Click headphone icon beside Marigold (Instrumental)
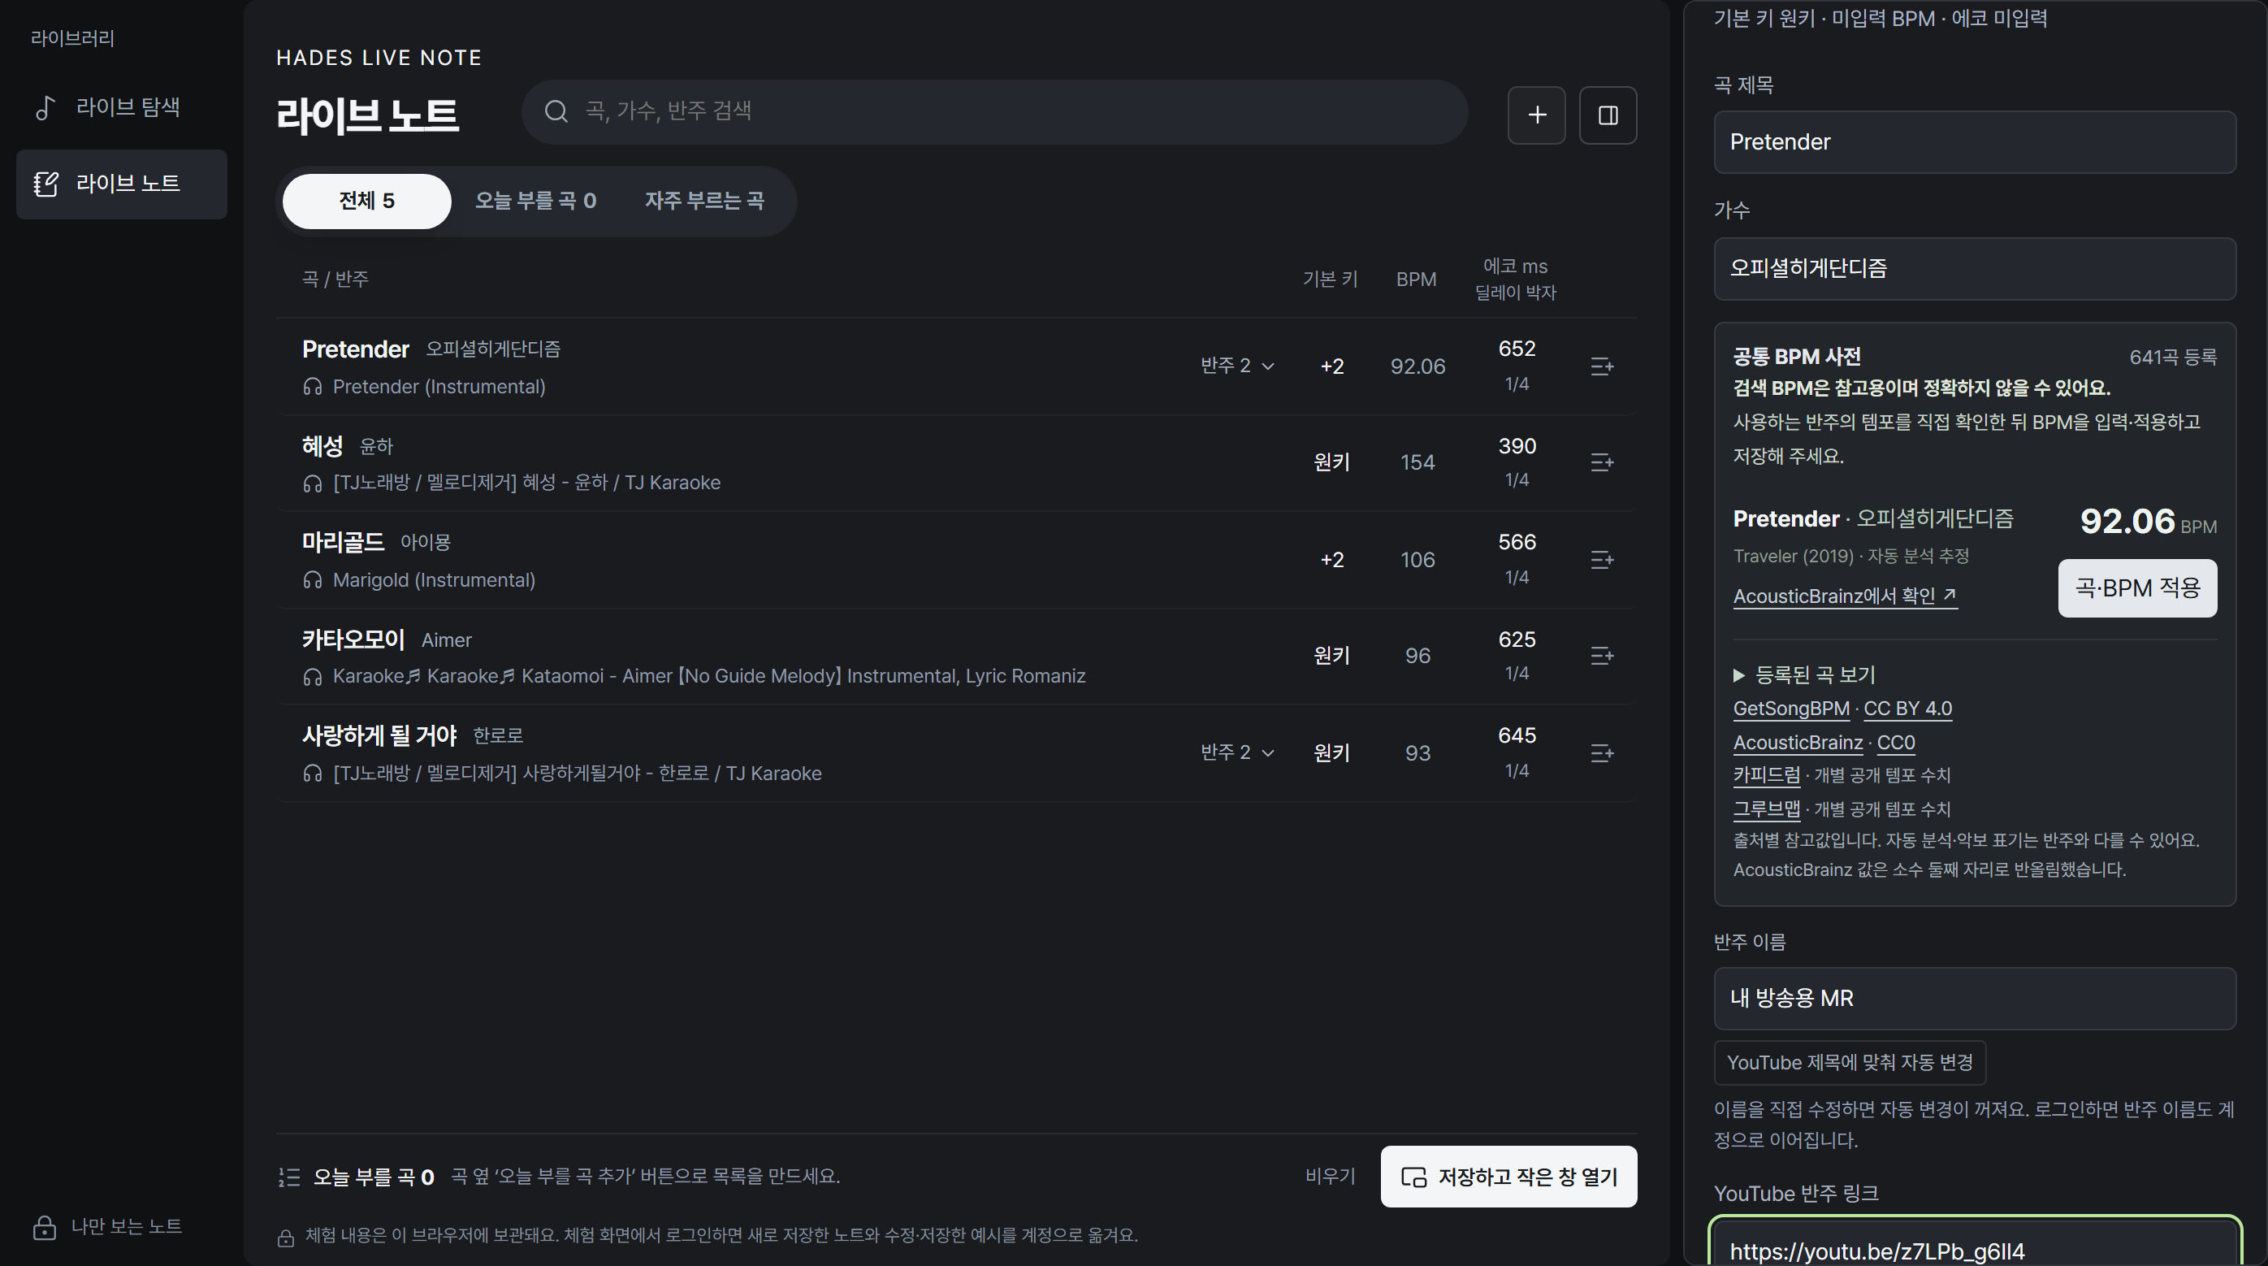This screenshot has height=1266, width=2268. click(313, 579)
